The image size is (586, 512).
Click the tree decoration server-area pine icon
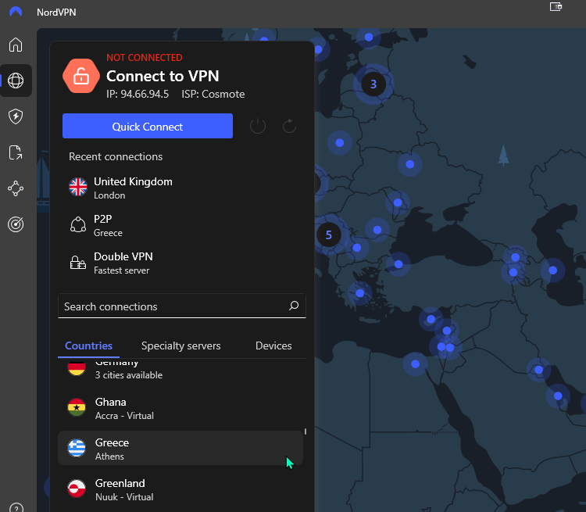503,156
